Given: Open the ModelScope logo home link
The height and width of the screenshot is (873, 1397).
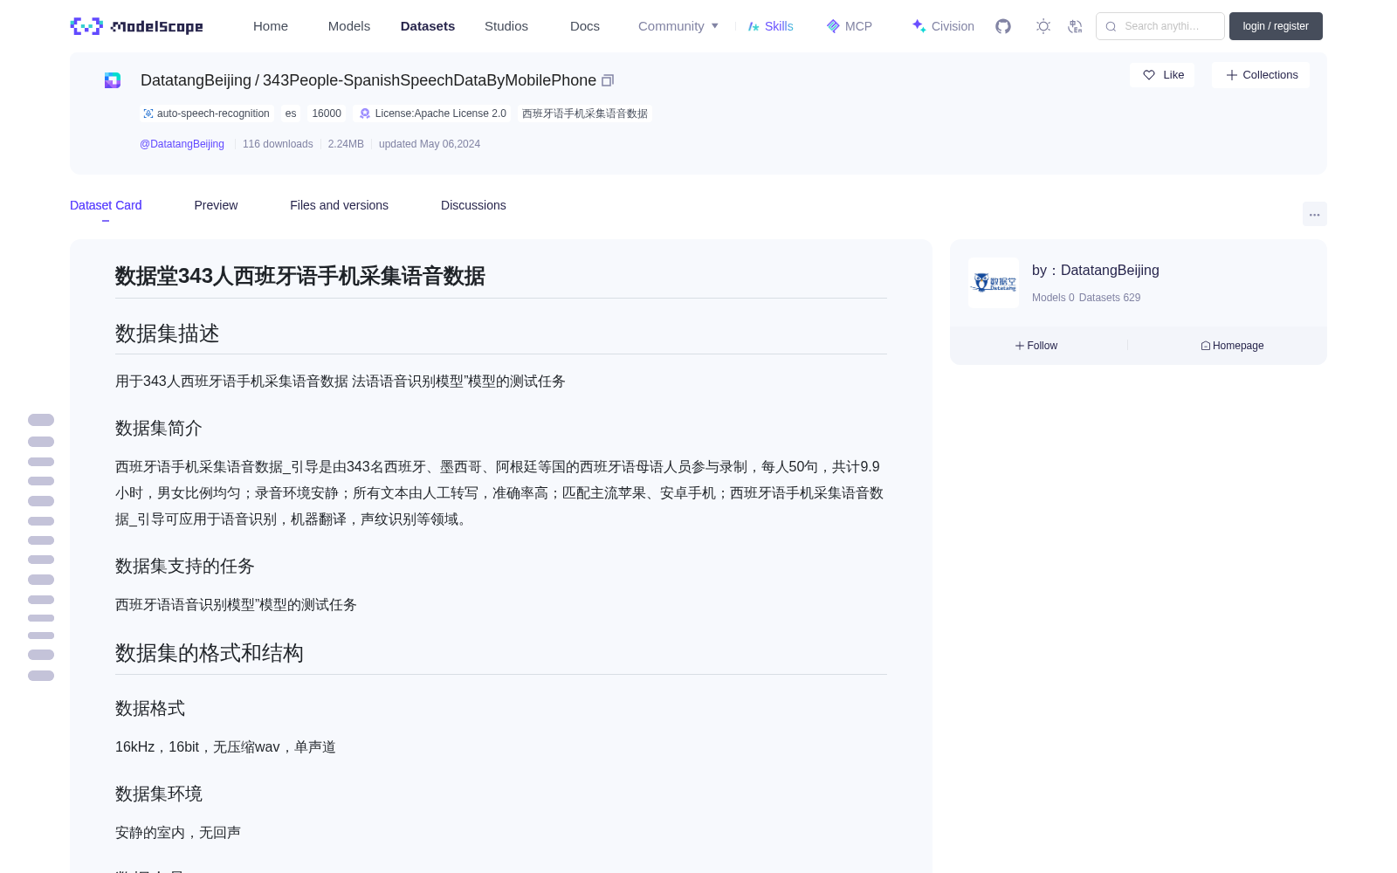Looking at the screenshot, I should (x=137, y=26).
